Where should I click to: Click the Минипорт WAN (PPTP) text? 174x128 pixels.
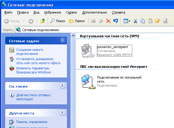coord(115,55)
